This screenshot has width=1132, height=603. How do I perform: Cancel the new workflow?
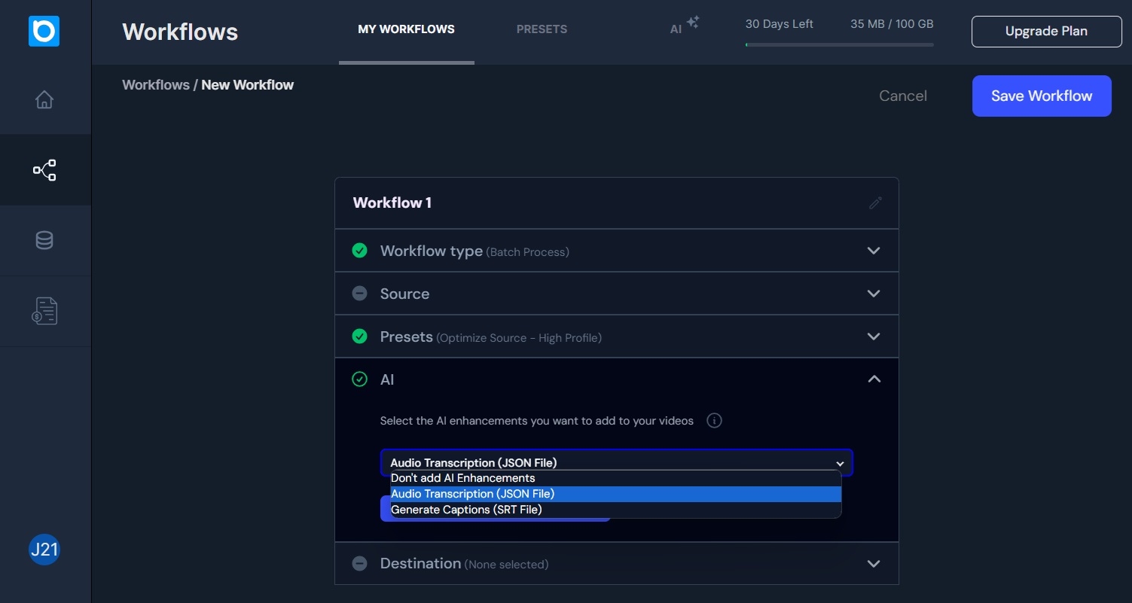pyautogui.click(x=902, y=96)
